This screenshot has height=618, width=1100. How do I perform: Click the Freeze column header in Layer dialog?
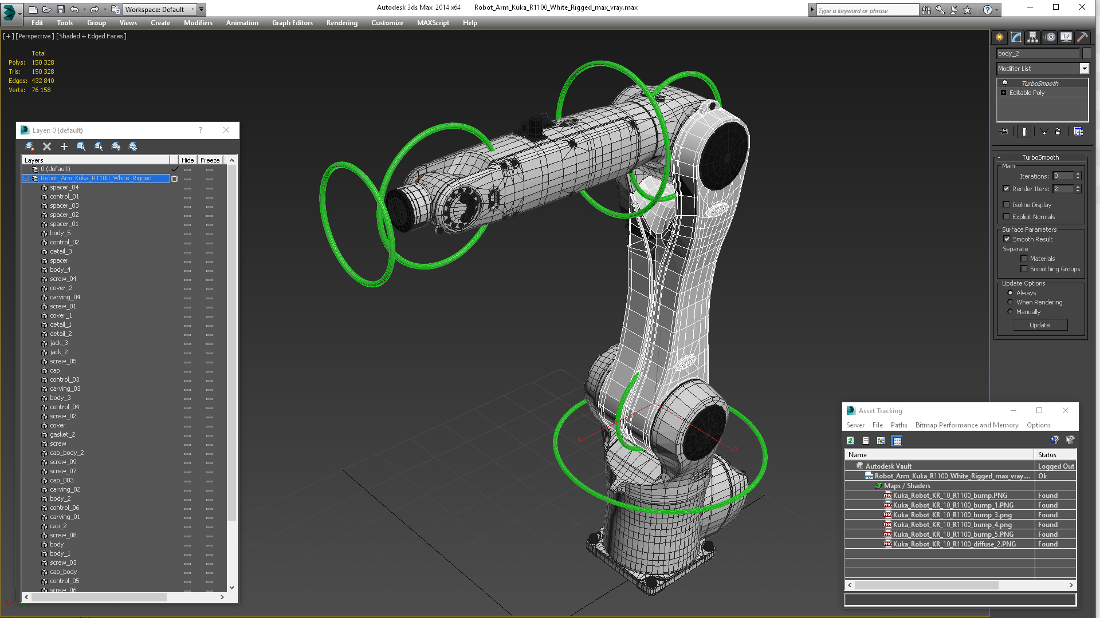coord(210,160)
